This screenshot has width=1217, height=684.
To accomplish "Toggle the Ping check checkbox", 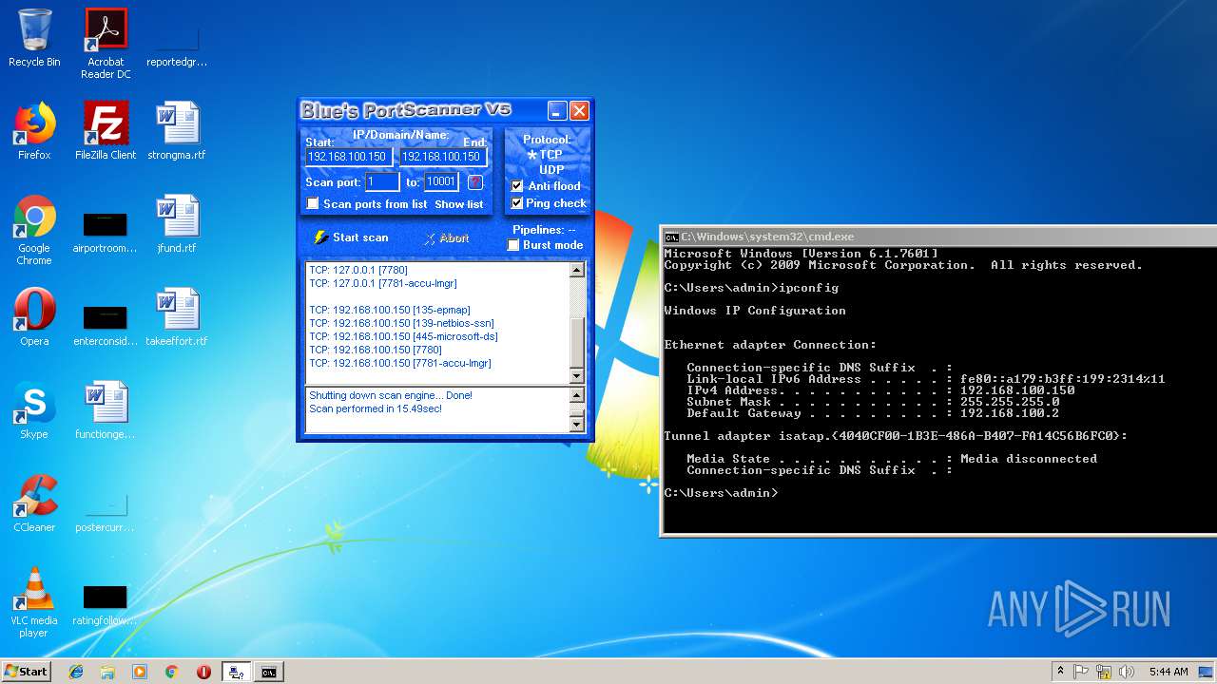I will pyautogui.click(x=517, y=203).
